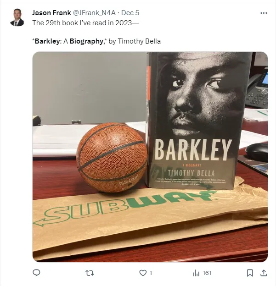Like the tweet with the heart icon

[143, 273]
